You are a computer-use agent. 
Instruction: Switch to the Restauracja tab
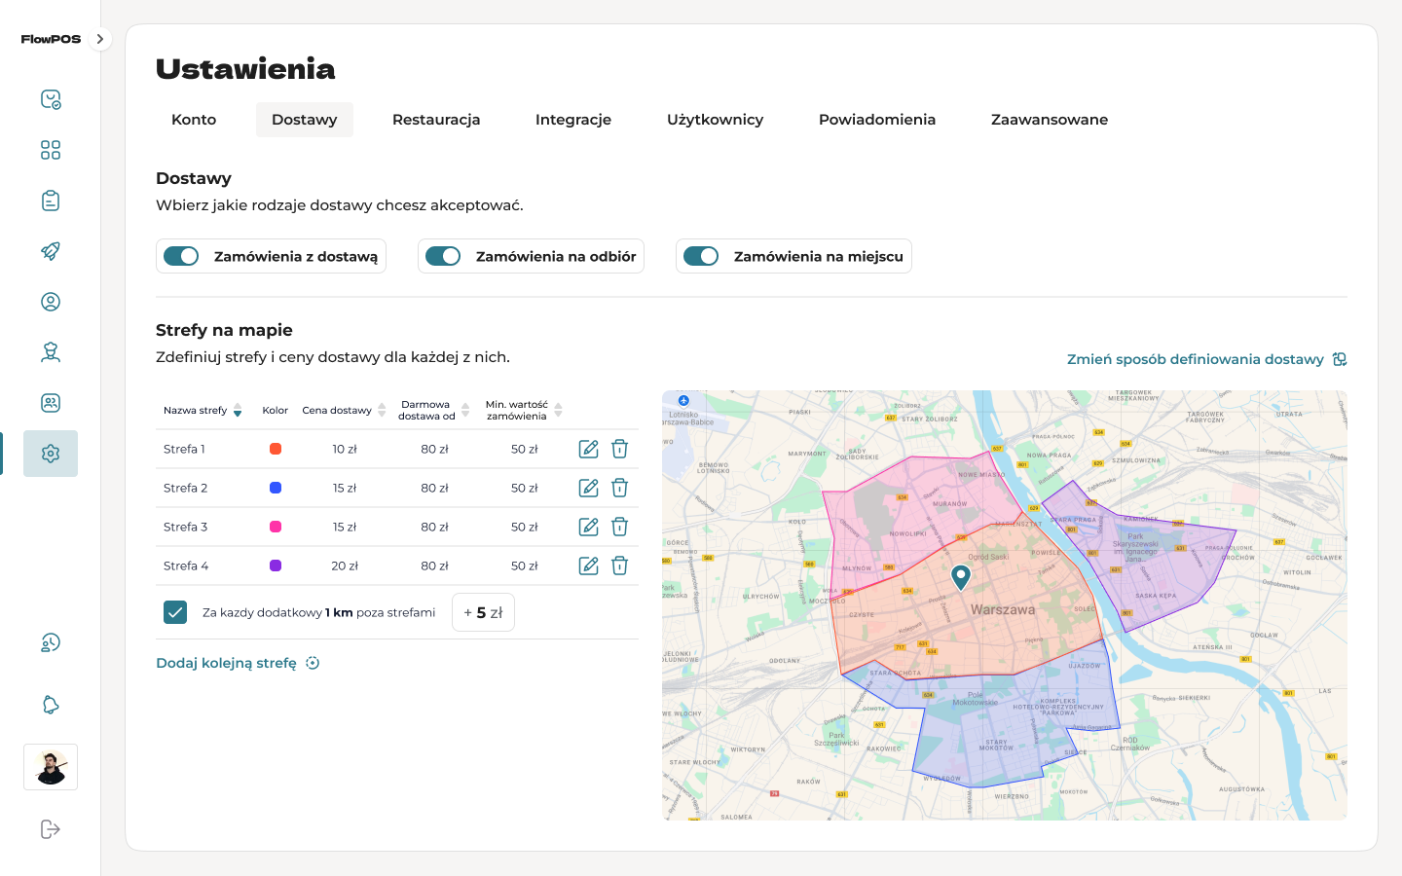436,120
